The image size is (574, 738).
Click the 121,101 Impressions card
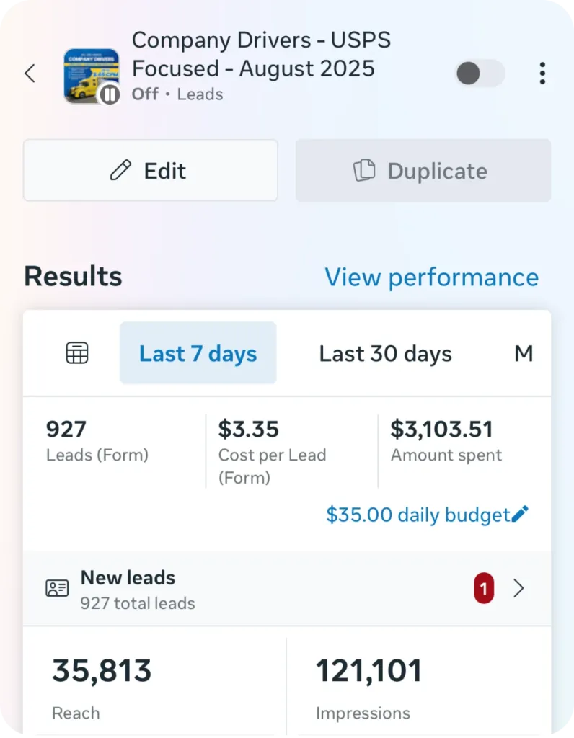[x=418, y=686]
